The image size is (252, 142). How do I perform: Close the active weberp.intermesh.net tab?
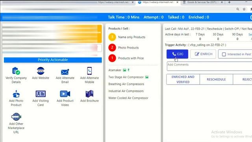coord(177,2)
